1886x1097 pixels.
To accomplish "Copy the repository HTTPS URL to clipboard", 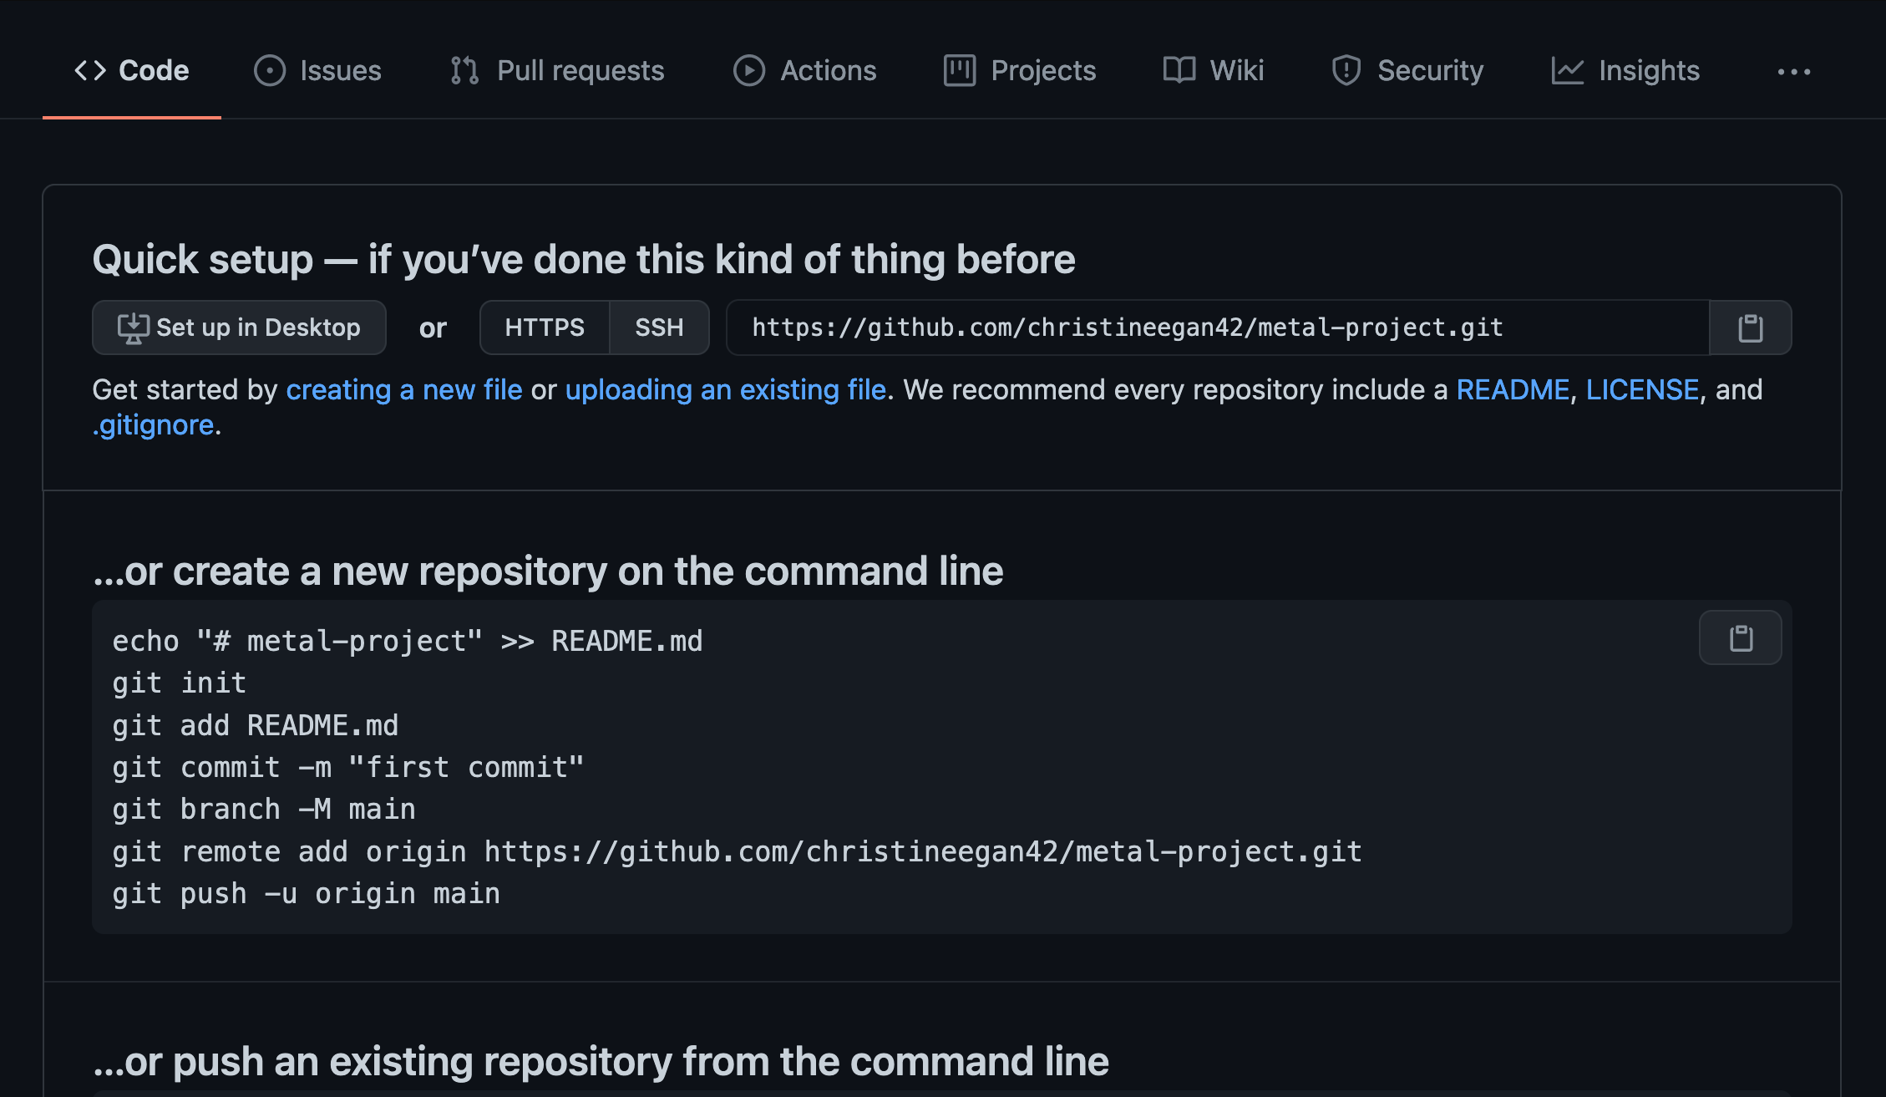I will [x=1750, y=328].
